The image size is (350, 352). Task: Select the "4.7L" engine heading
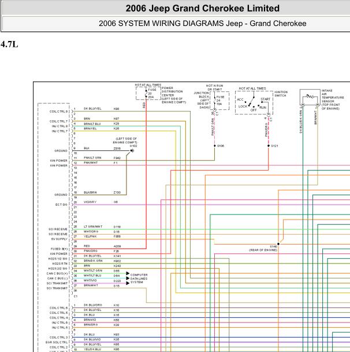click(x=9, y=45)
